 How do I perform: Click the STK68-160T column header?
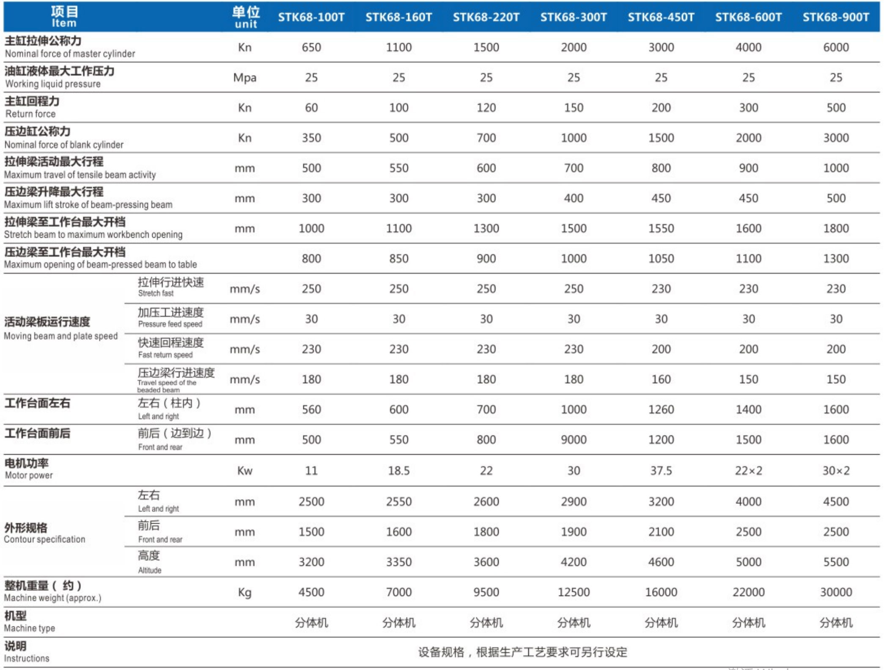tap(398, 17)
